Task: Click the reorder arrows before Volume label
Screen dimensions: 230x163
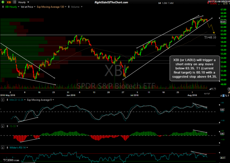Action: coord(69,7)
